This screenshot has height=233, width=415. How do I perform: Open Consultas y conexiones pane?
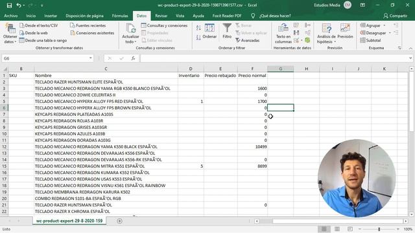click(164, 25)
